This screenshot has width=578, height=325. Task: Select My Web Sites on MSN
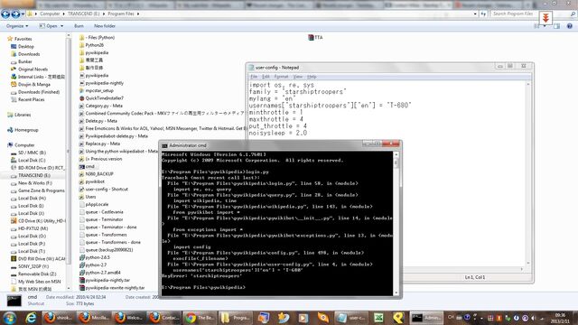36,282
